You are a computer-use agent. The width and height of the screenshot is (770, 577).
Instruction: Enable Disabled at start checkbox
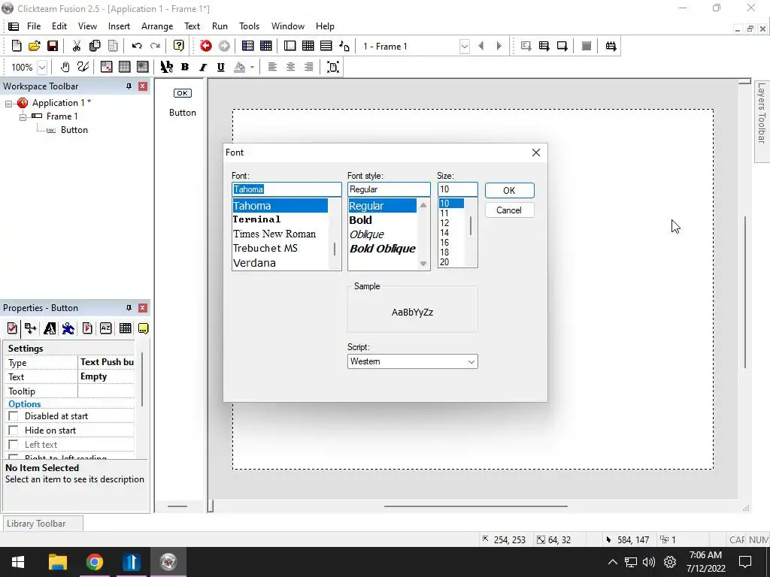coord(14,416)
